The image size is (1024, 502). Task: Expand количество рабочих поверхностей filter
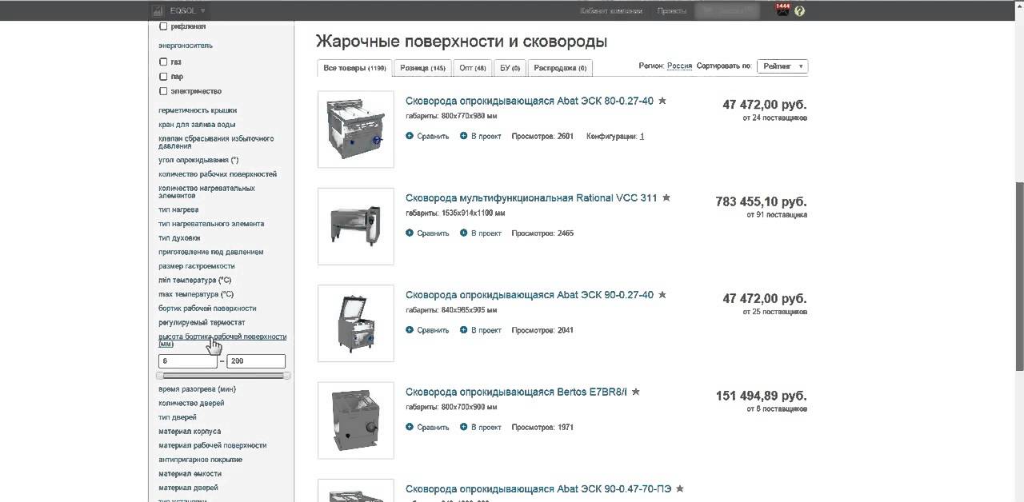218,174
